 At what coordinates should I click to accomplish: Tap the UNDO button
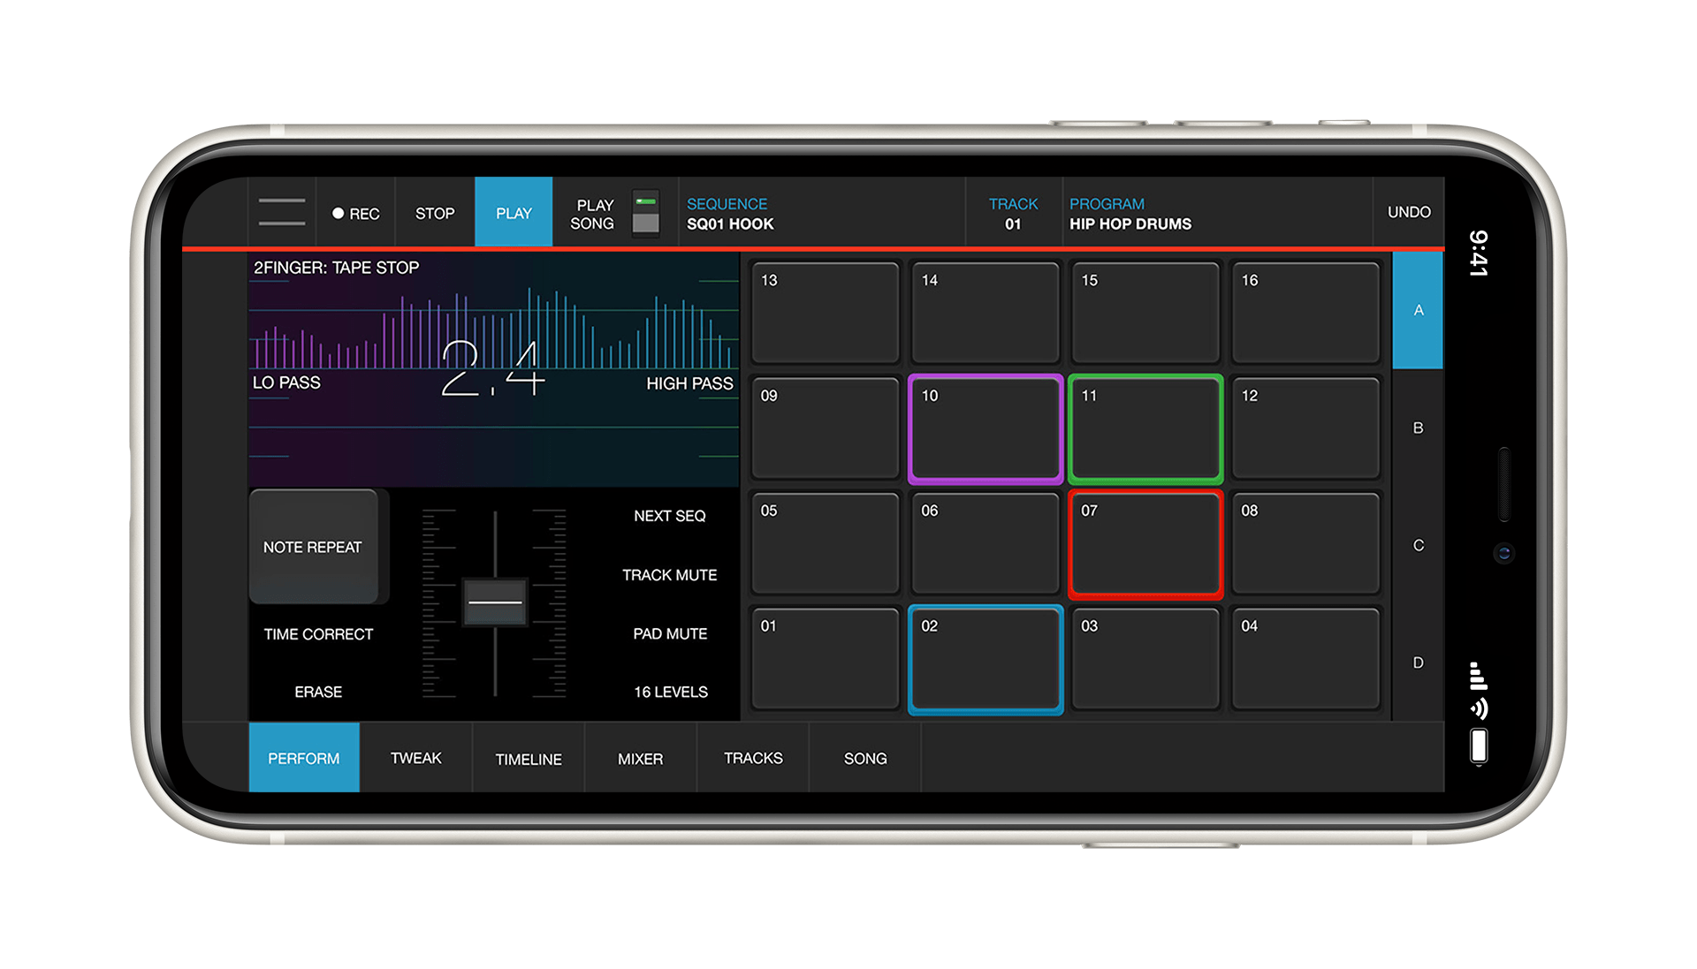pos(1408,212)
